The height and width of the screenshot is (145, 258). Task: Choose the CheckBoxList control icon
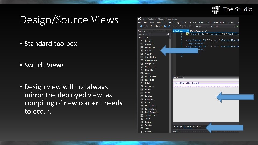pos(142,57)
